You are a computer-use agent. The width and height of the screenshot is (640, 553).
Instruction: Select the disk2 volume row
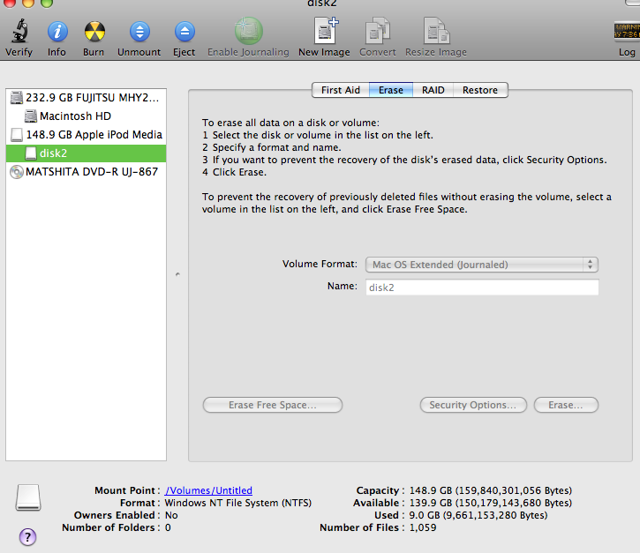pos(87,153)
